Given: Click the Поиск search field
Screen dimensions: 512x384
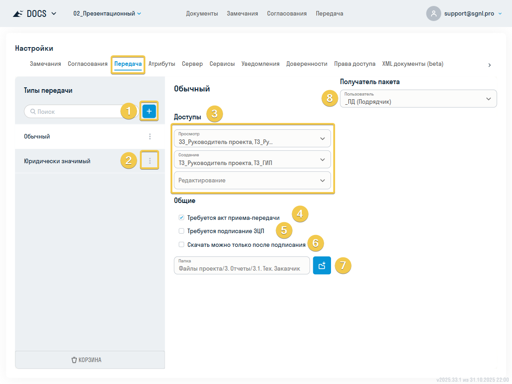Looking at the screenshot, I should coord(82,112).
